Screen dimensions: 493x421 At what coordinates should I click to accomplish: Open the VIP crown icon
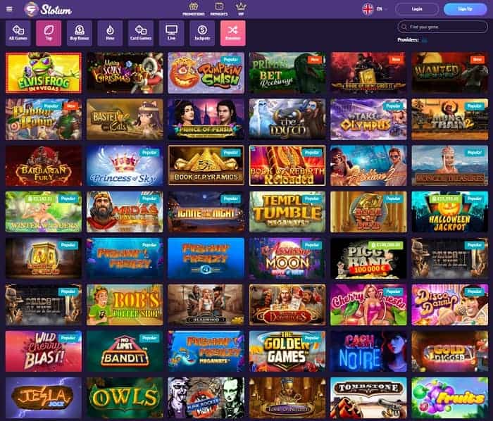[x=241, y=8]
